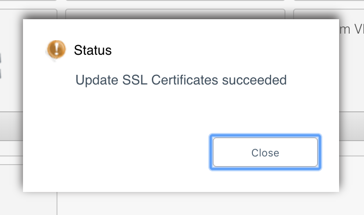
Task: Click the background panel at the top-right corner
Action: pyautogui.click(x=329, y=14)
